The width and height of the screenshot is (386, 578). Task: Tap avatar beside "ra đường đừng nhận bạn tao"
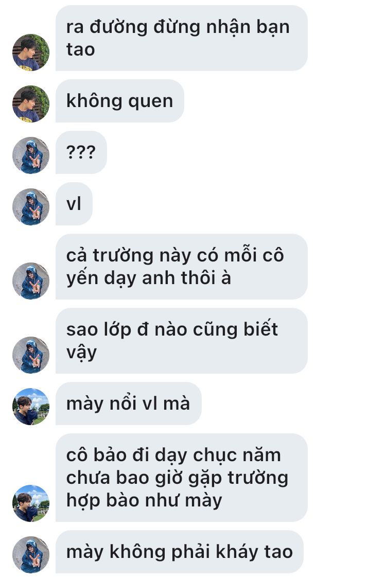coord(30,52)
